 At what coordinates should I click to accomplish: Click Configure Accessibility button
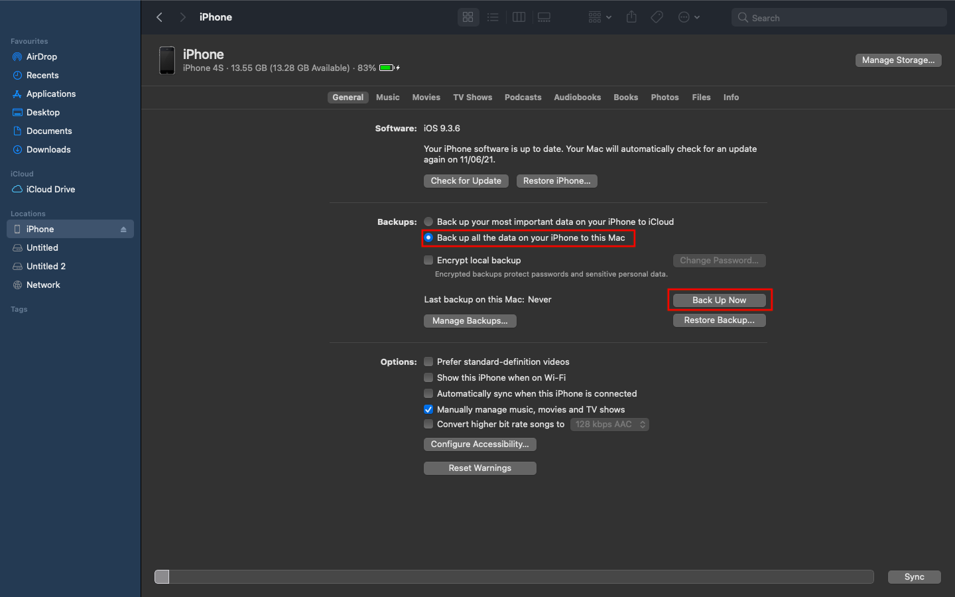(x=480, y=444)
